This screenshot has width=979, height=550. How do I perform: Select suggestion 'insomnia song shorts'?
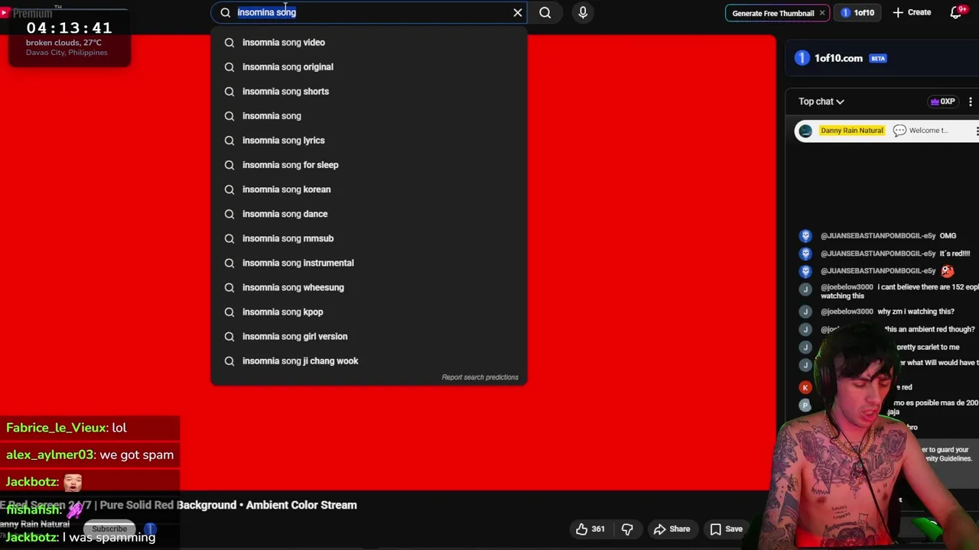369,92
